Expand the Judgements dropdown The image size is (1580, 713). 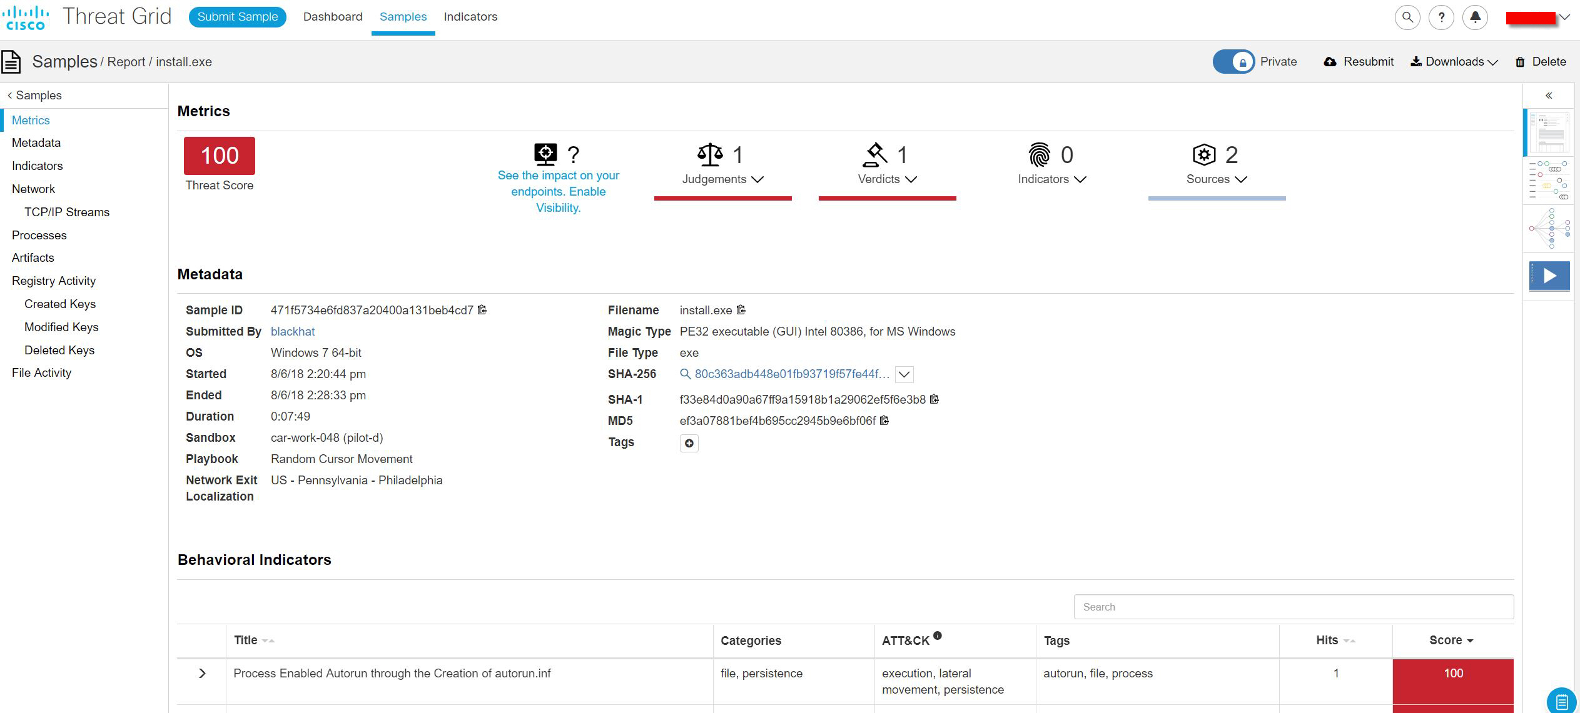(x=722, y=179)
